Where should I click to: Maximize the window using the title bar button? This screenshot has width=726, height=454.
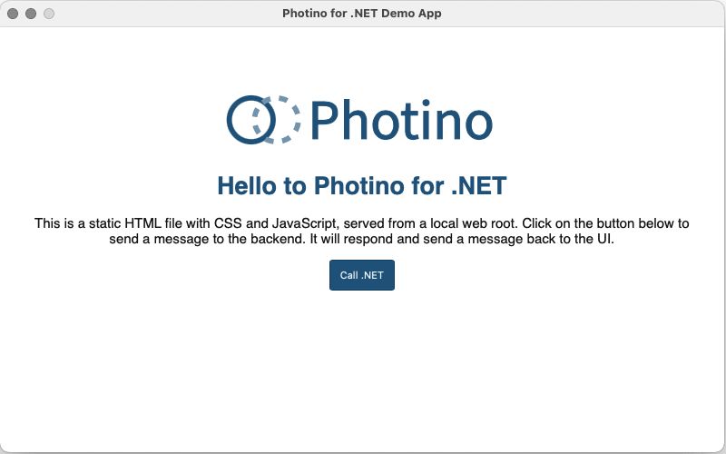[49, 14]
